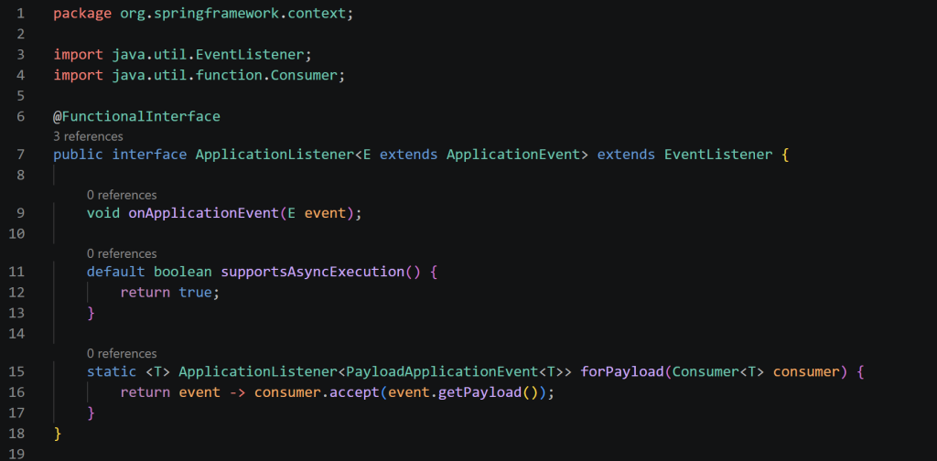Click line number 1 in the gutter
The width and height of the screenshot is (937, 461).
click(x=20, y=14)
